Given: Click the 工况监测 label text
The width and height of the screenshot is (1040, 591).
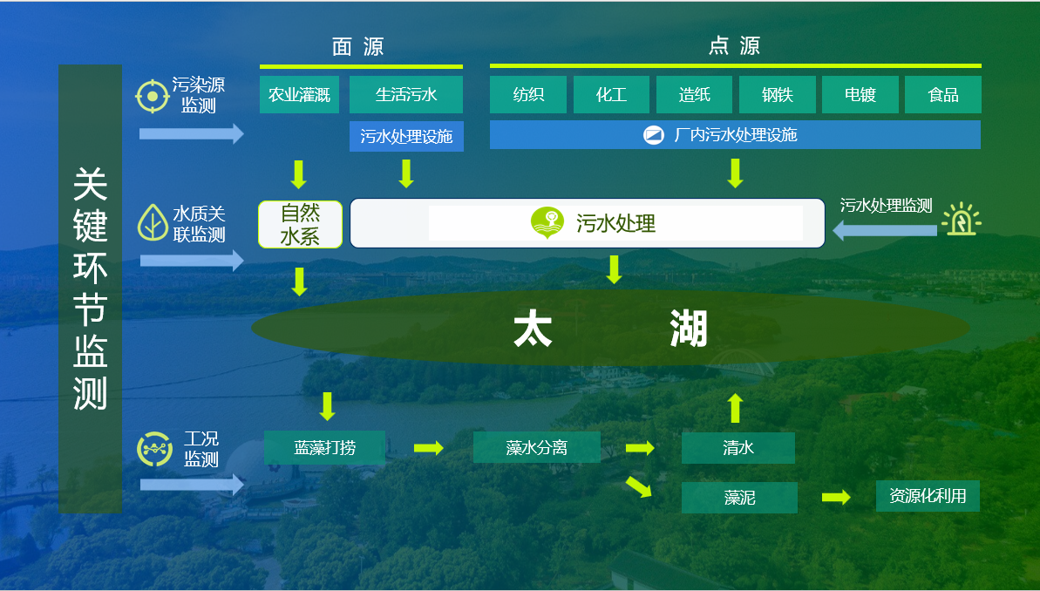Looking at the screenshot, I should pos(201,449).
